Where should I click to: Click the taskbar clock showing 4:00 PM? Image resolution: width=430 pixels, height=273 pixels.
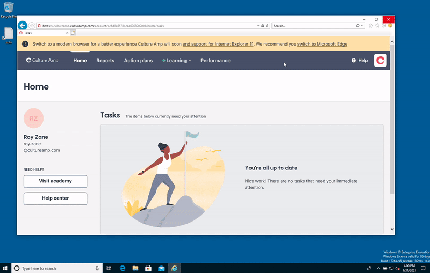[409, 268]
